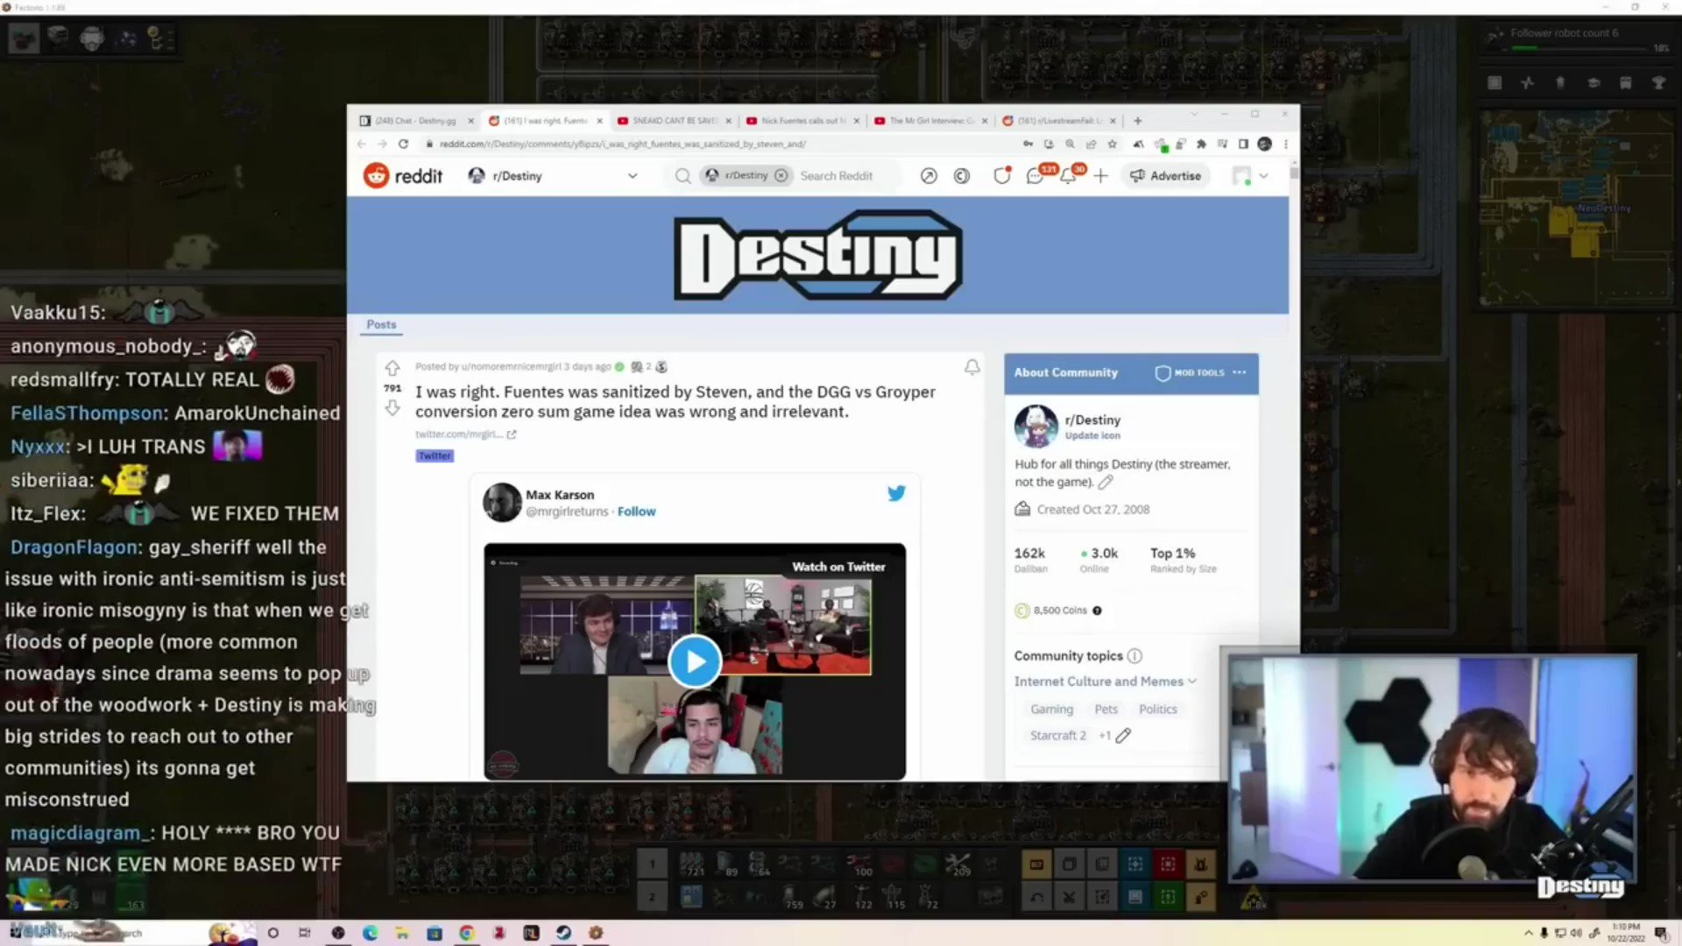
Task: Open the About Community three-dots menu
Action: (x=1239, y=372)
